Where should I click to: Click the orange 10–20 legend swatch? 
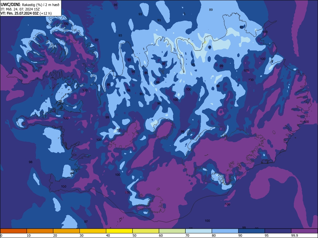(x=40, y=231)
